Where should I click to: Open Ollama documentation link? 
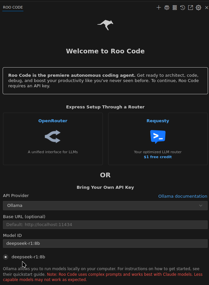[183, 196]
